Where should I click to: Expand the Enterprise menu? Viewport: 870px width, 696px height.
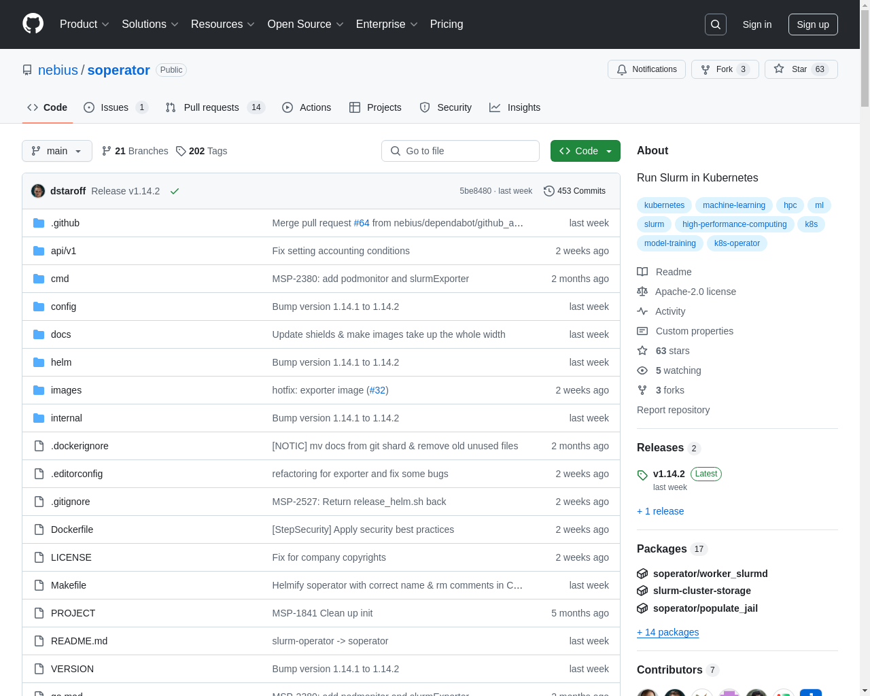click(387, 24)
